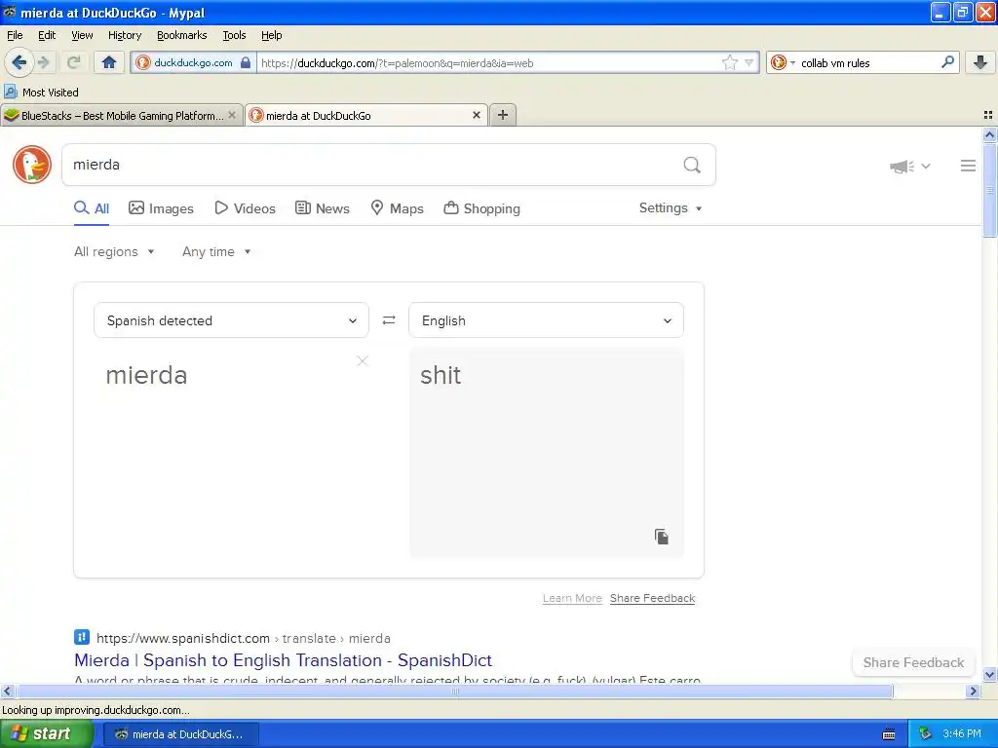Select the Mypal taskbar button
The height and width of the screenshot is (748, 998).
[x=180, y=734]
